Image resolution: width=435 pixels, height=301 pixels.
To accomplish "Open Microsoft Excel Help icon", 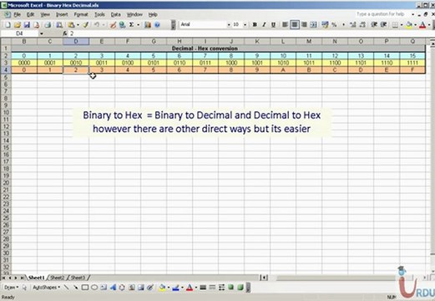I will point(157,25).
